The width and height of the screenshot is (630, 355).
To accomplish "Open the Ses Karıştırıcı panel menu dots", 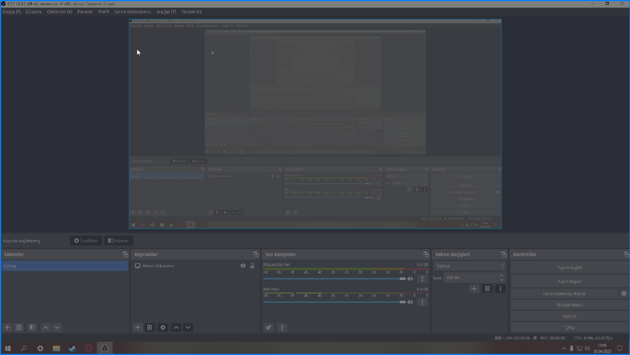I will (x=282, y=327).
